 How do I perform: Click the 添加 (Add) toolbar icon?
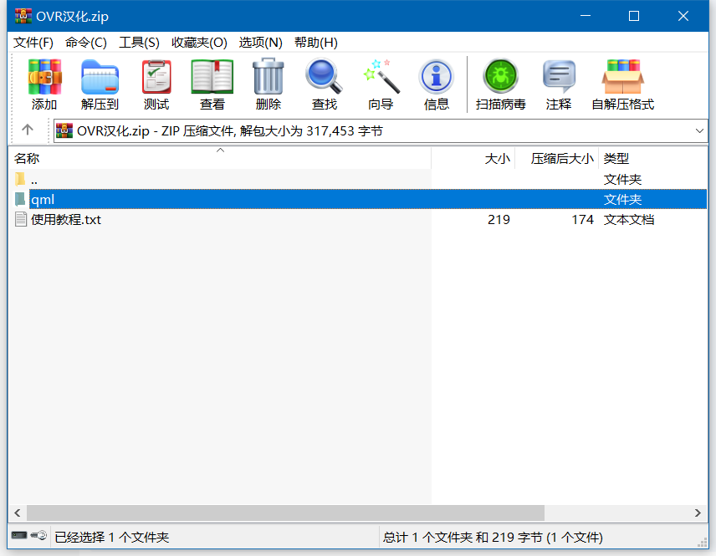tap(44, 84)
